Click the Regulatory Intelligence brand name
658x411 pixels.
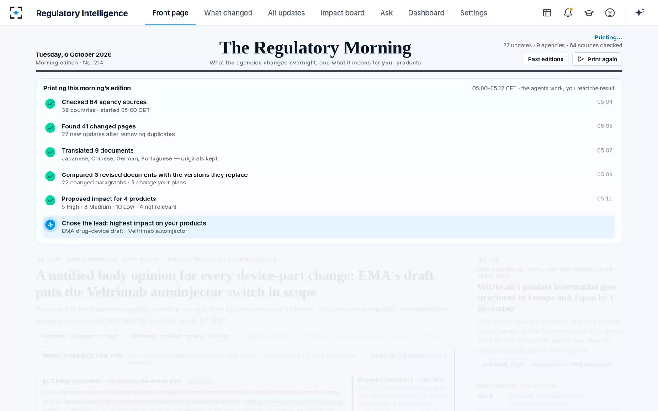pos(82,13)
